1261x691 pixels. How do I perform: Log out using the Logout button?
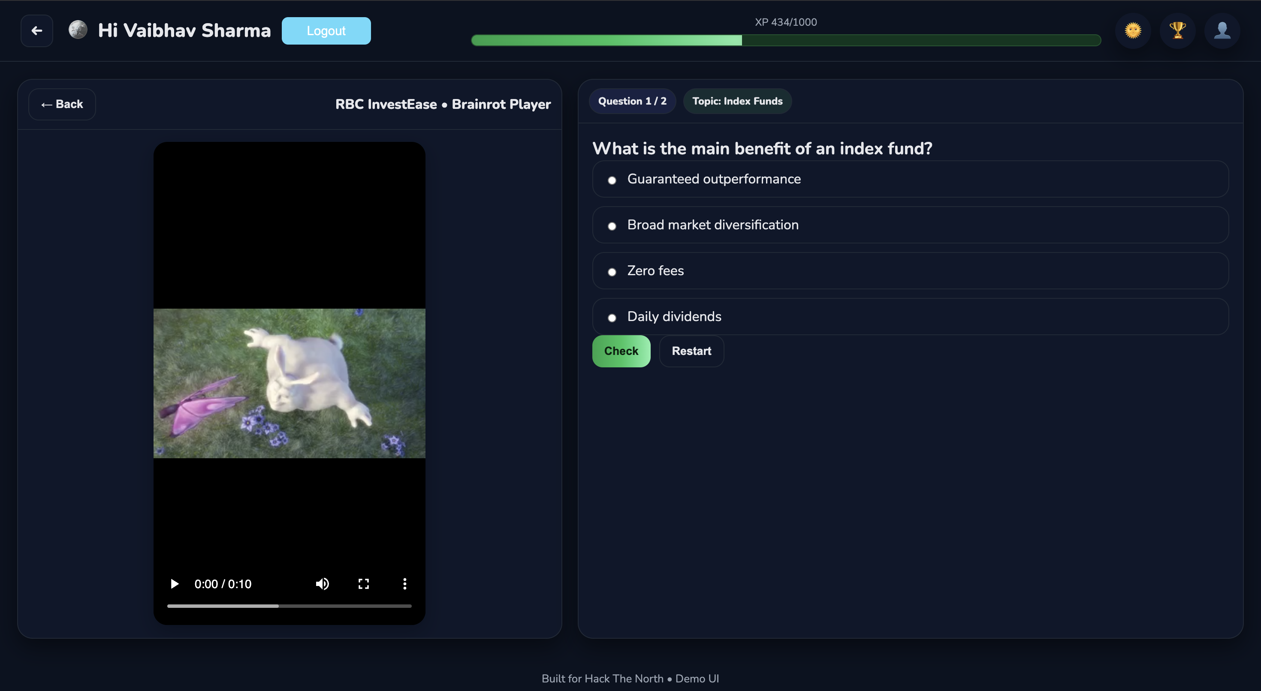(x=326, y=31)
